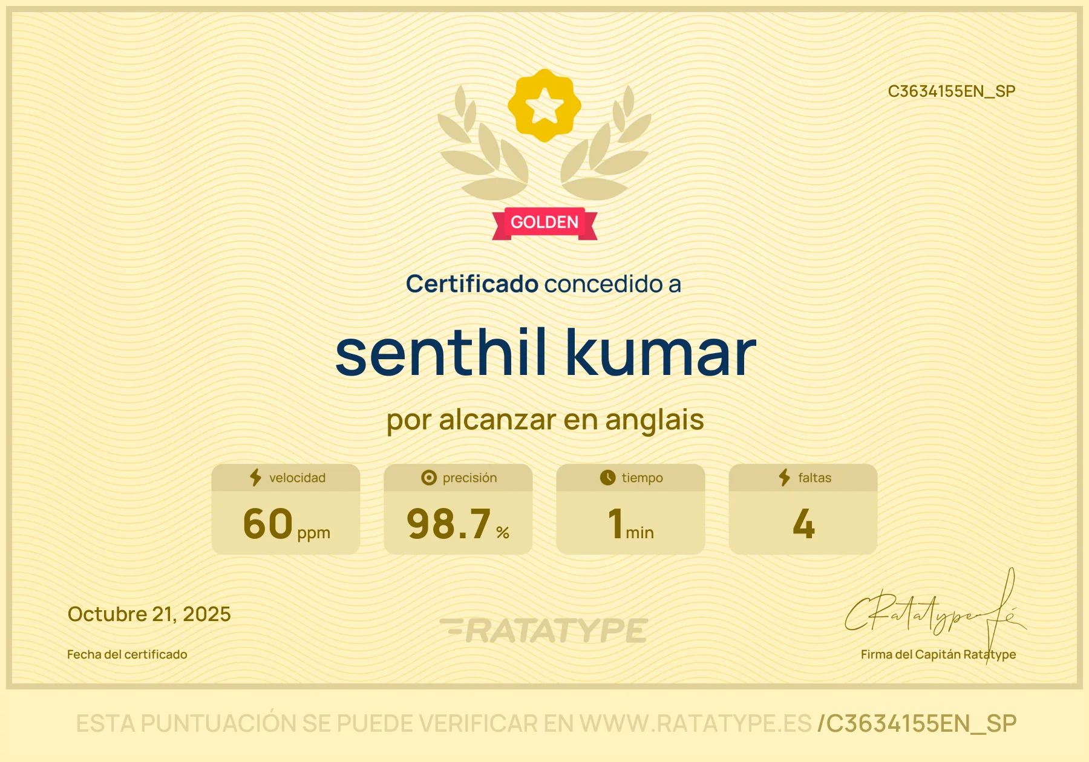The height and width of the screenshot is (762, 1089).
Task: Click the '98.7 %' accuracy value
Action: [458, 524]
